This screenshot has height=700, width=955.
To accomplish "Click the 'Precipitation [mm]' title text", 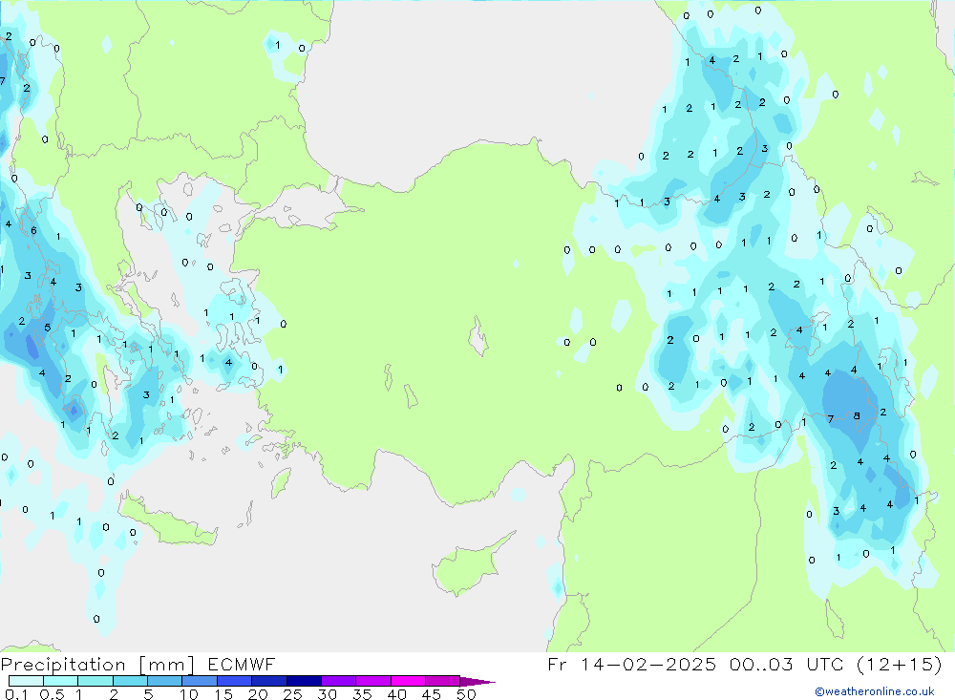I will click(x=97, y=665).
